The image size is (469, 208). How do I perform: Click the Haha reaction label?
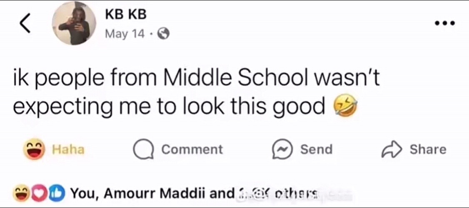click(x=68, y=149)
